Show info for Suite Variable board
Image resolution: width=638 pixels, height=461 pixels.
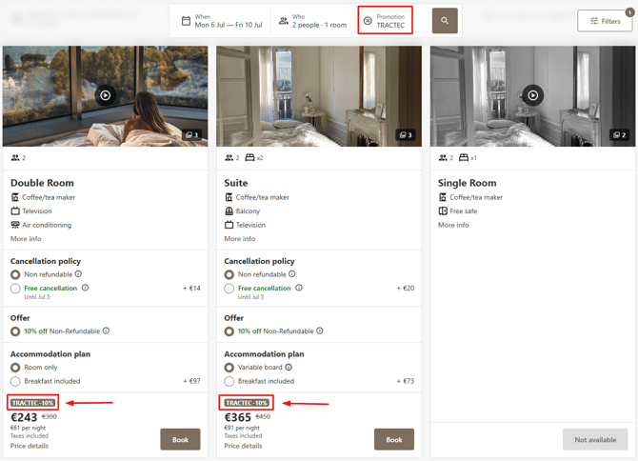[289, 367]
